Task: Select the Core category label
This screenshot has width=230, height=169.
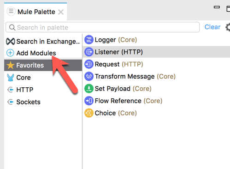Action: coord(24,78)
